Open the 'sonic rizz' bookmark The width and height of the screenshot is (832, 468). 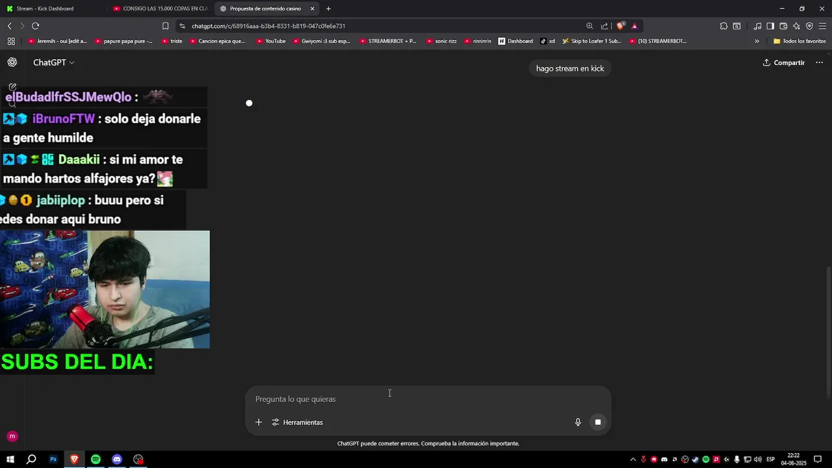(441, 41)
